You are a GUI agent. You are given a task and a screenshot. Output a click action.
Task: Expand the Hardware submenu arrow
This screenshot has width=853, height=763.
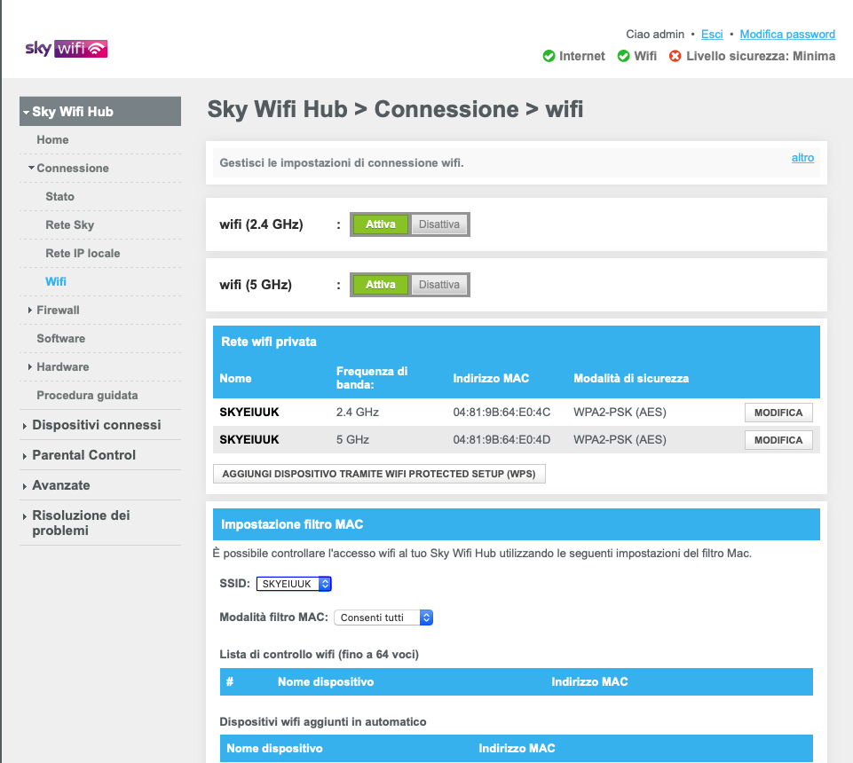(x=30, y=367)
